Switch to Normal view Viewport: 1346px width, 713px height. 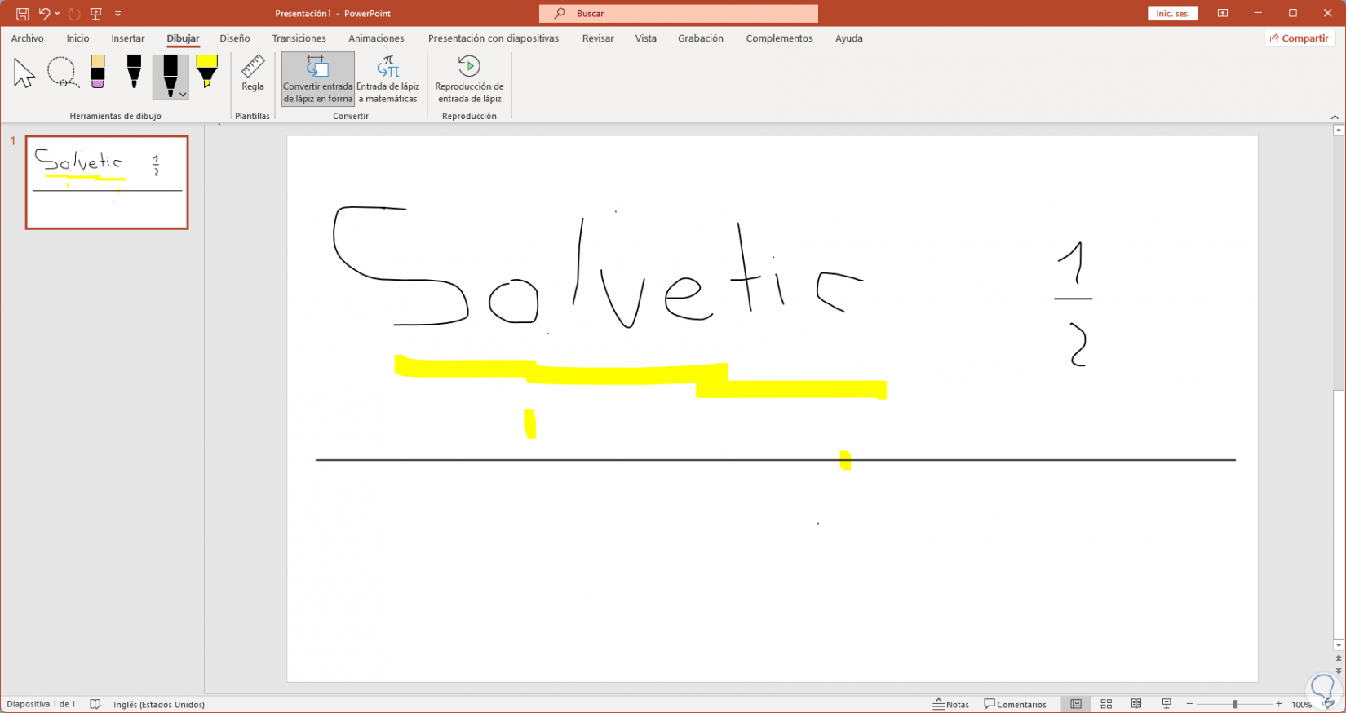[1076, 704]
